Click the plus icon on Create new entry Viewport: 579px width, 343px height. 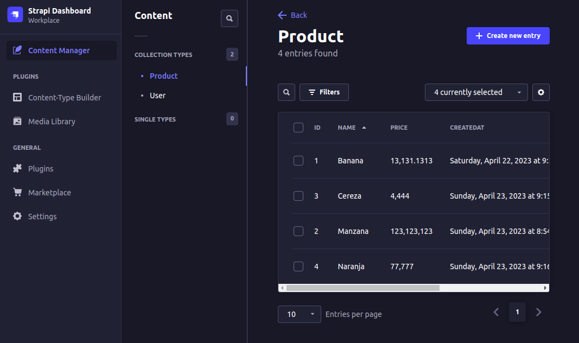(479, 36)
